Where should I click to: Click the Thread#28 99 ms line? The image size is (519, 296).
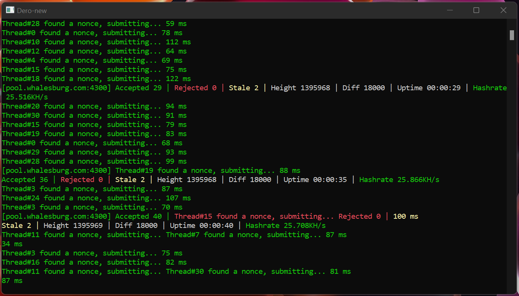[94, 161]
